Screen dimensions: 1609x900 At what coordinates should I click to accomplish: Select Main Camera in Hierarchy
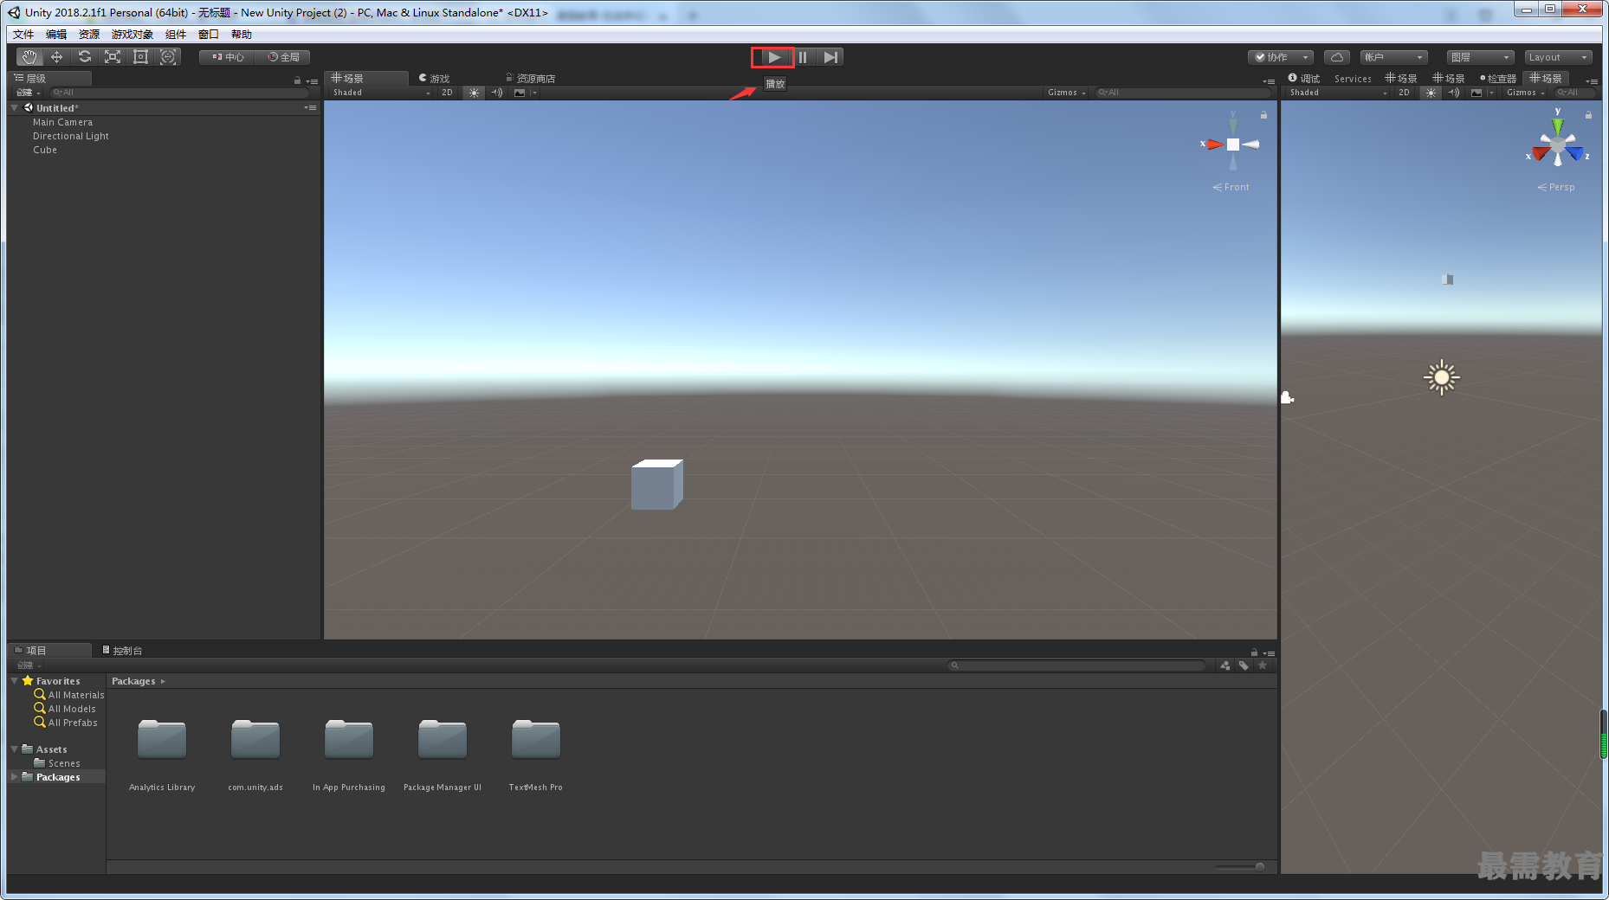click(x=62, y=122)
